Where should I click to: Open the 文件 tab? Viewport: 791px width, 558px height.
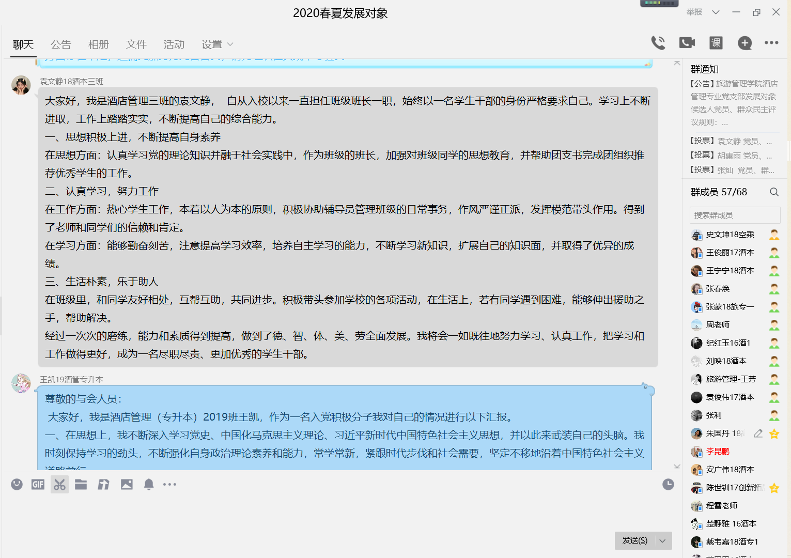(136, 44)
